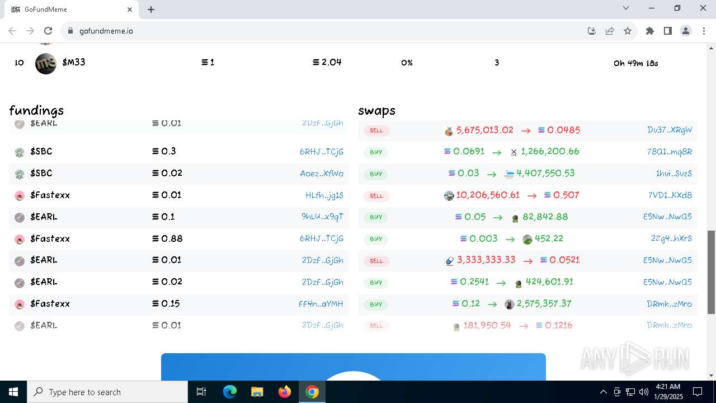716x403 pixels.
Task: Click the token icon beside 4,407,550.53
Action: tap(509, 174)
